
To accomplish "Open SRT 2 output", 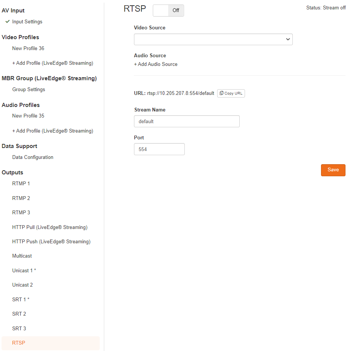I will [19, 314].
